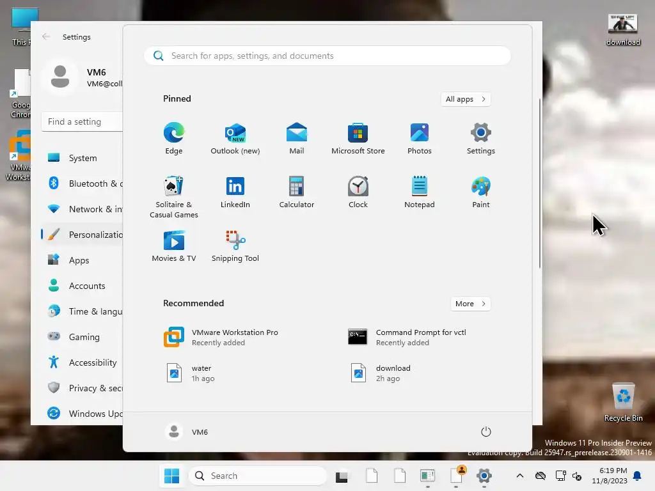655x491 pixels.
Task: Open Paint
Action: tap(481, 192)
